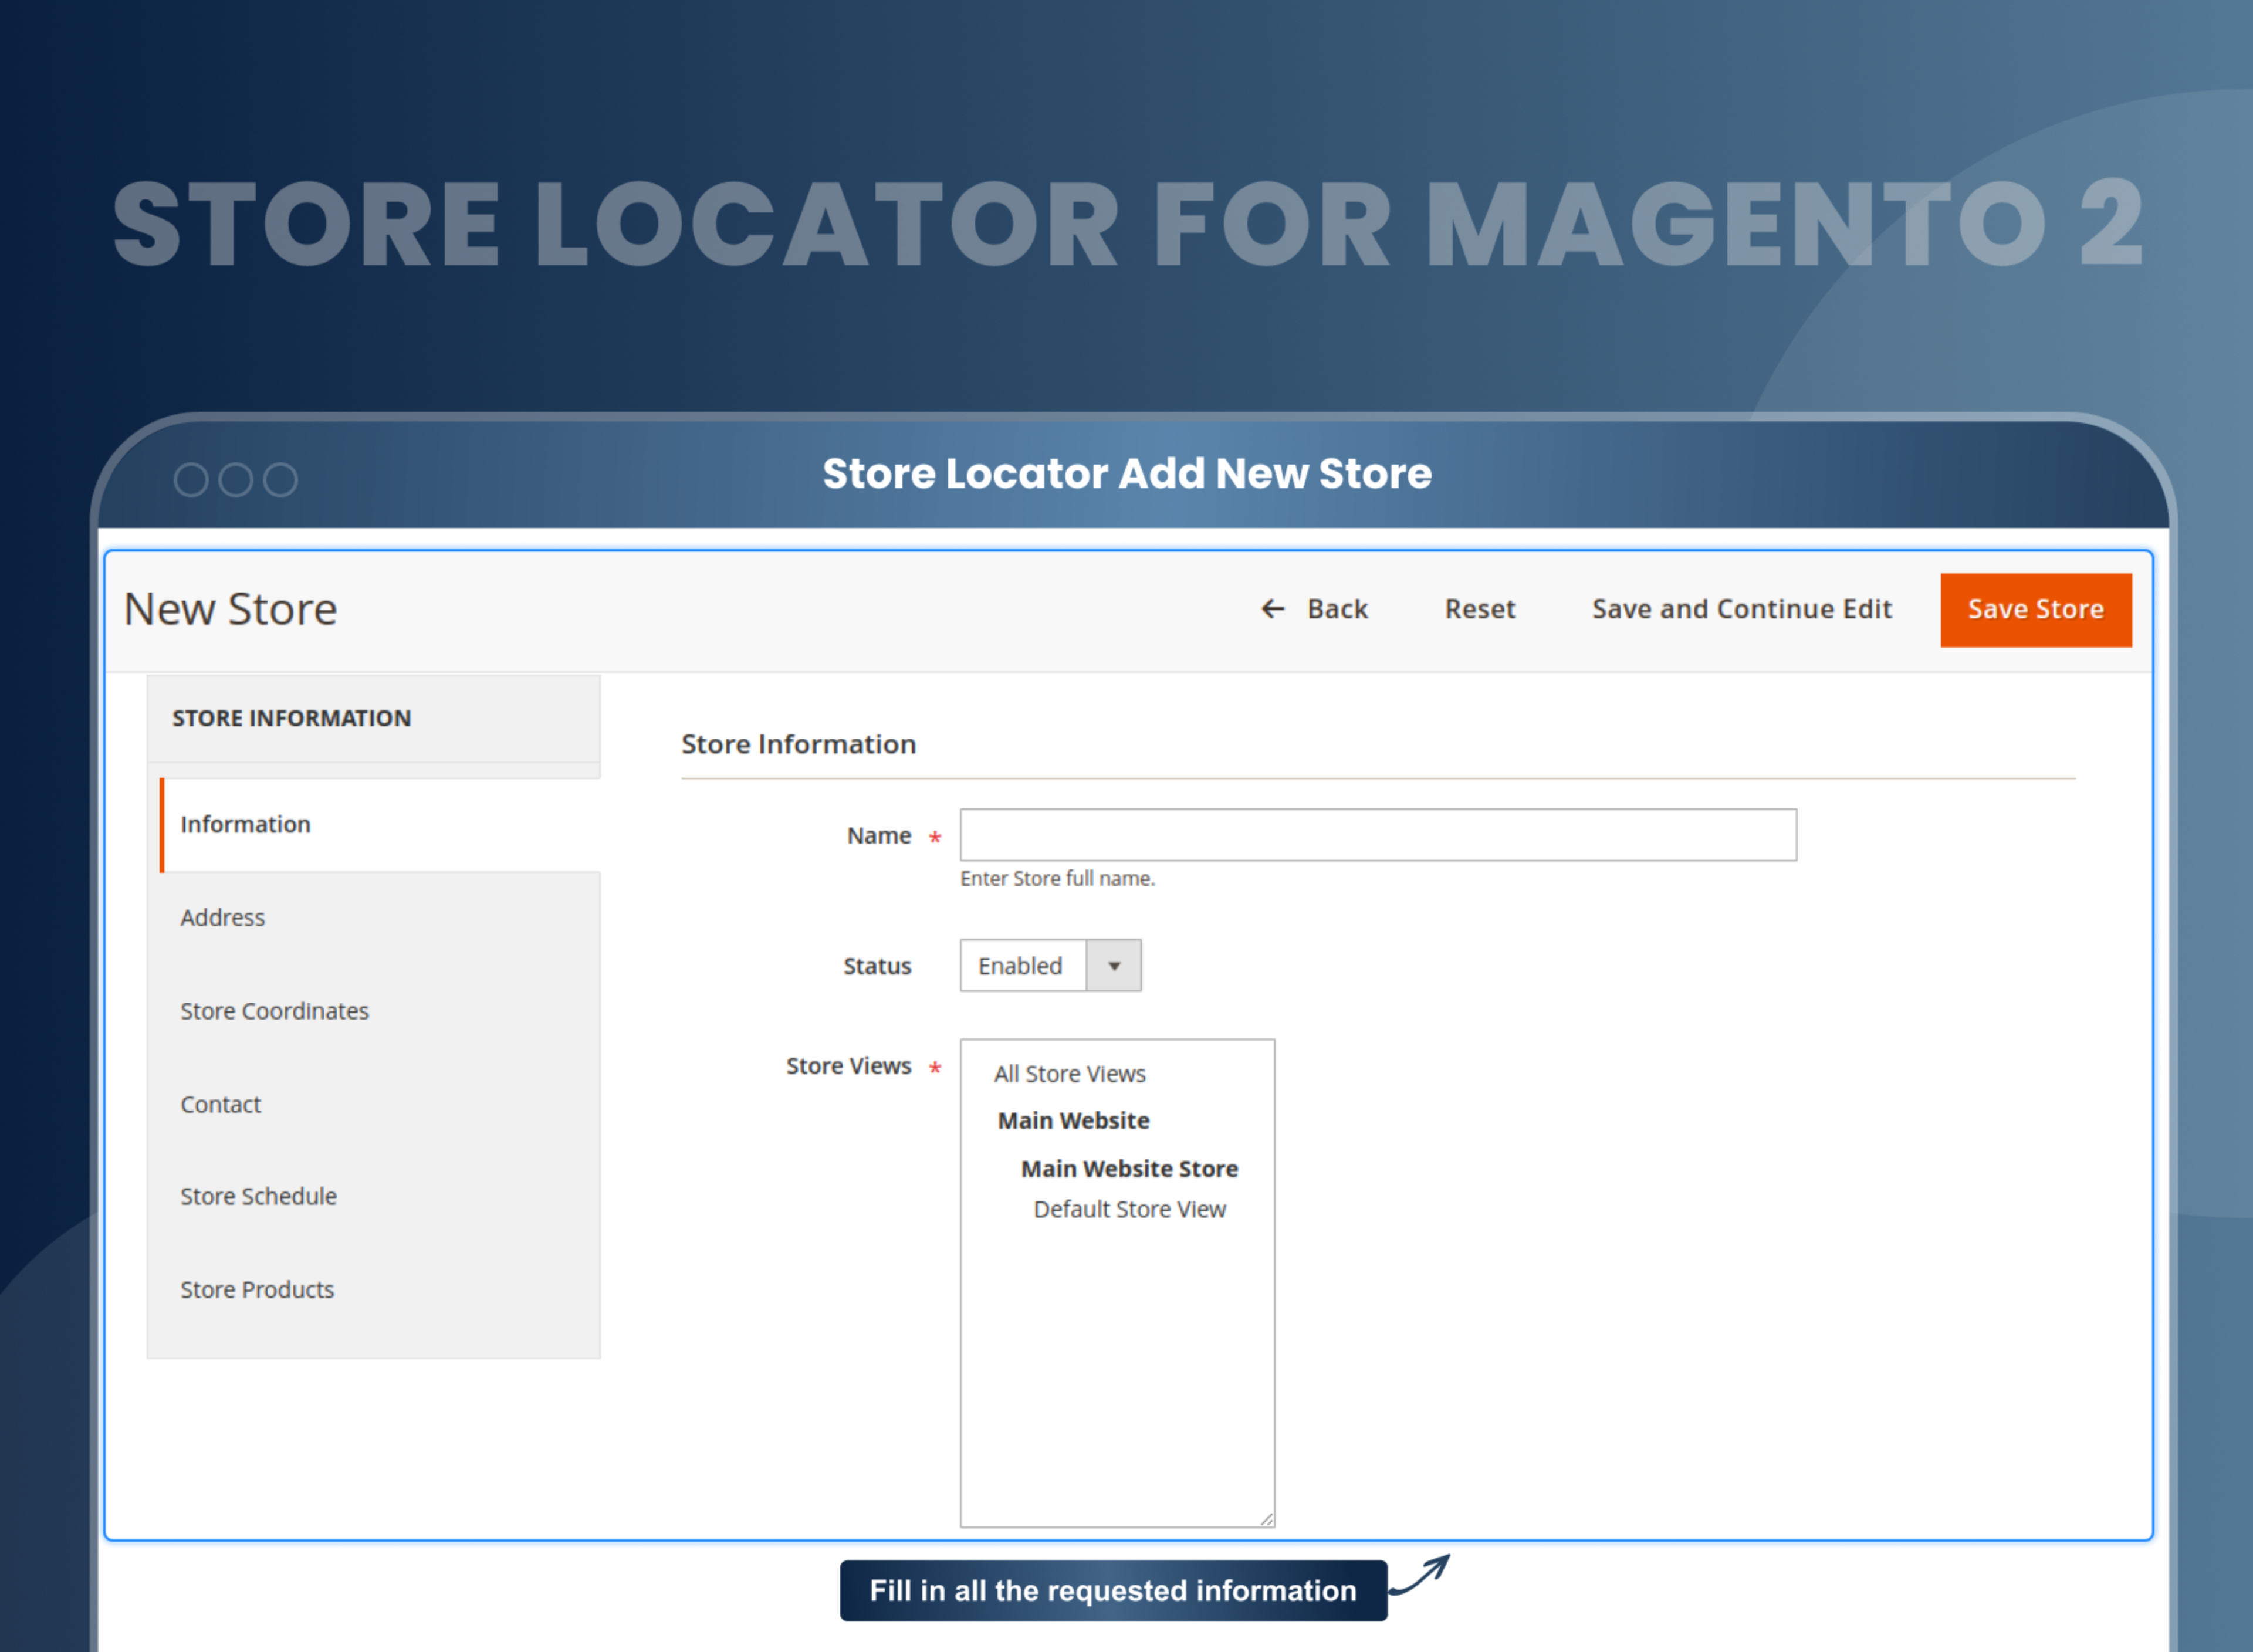2253x1652 pixels.
Task: Click the STORE INFORMATION sidebar header
Action: click(x=291, y=718)
